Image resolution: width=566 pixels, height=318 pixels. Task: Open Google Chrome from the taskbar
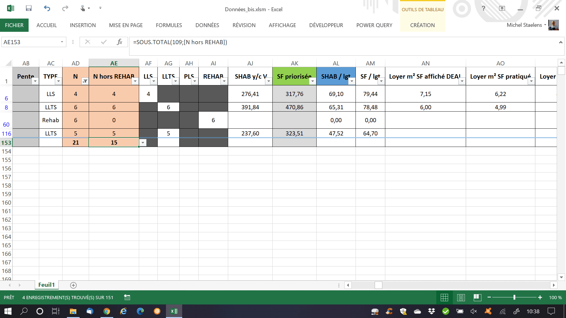[x=106, y=311]
